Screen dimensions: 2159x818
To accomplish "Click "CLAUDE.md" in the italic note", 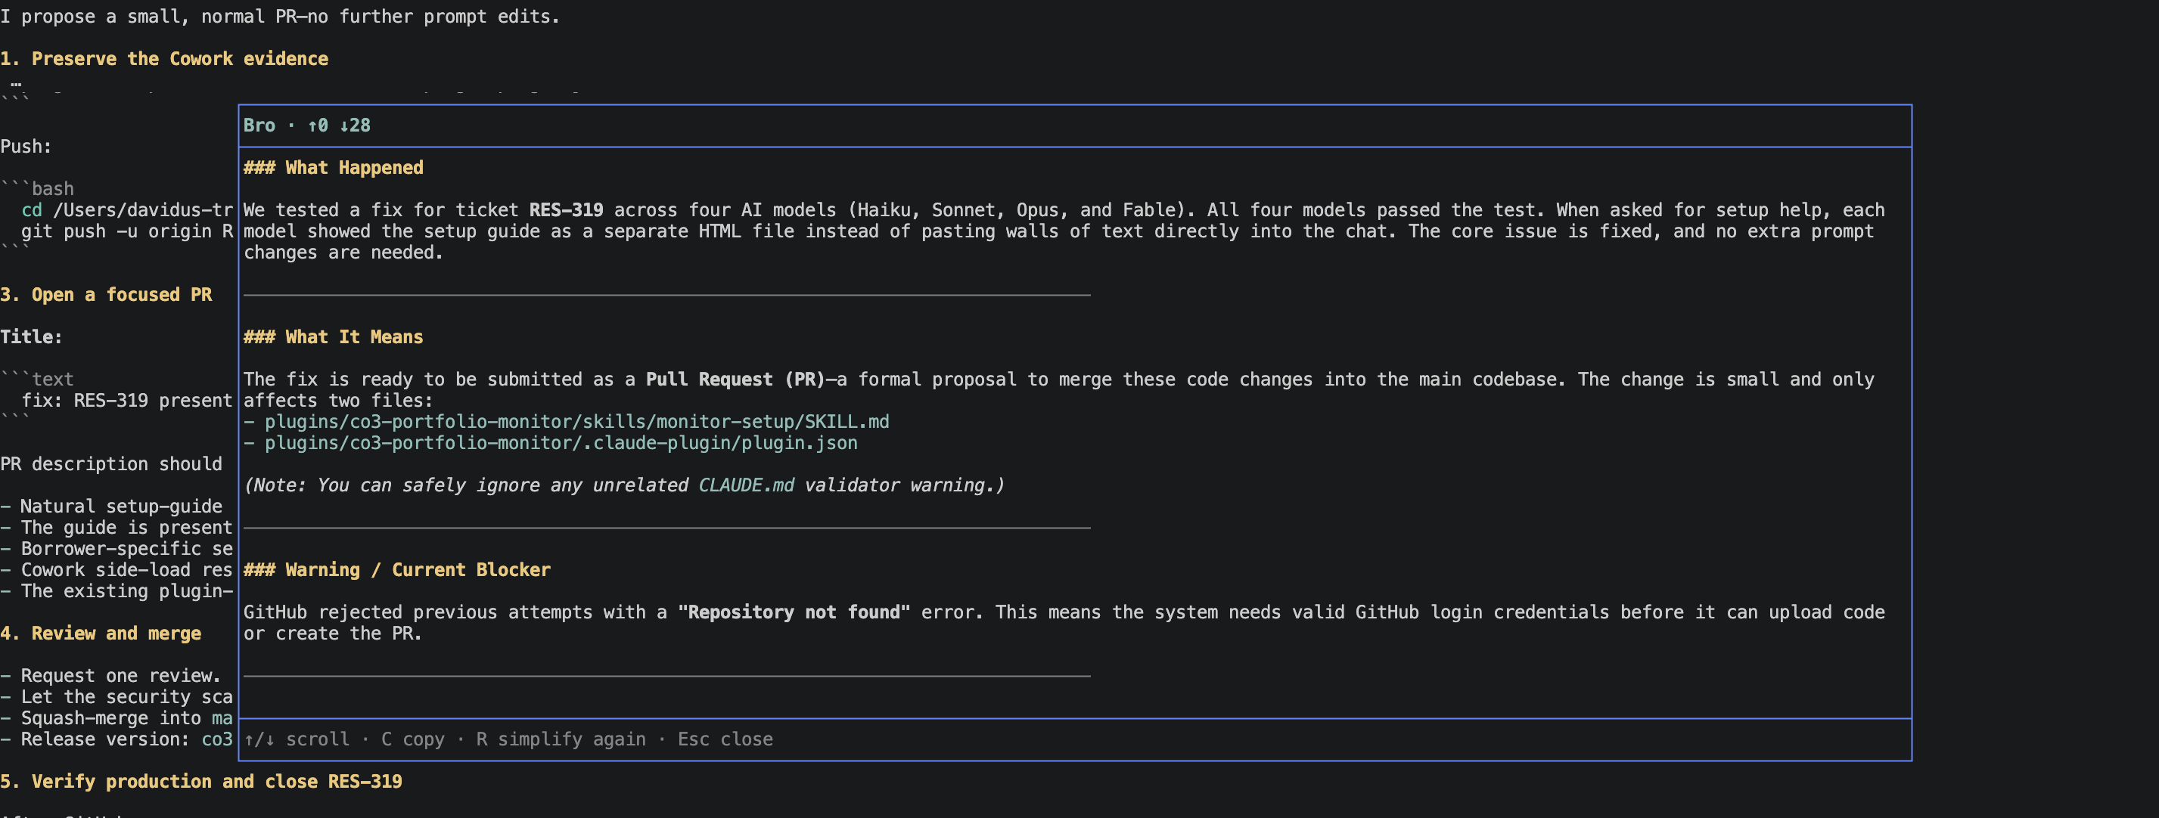I will [746, 485].
